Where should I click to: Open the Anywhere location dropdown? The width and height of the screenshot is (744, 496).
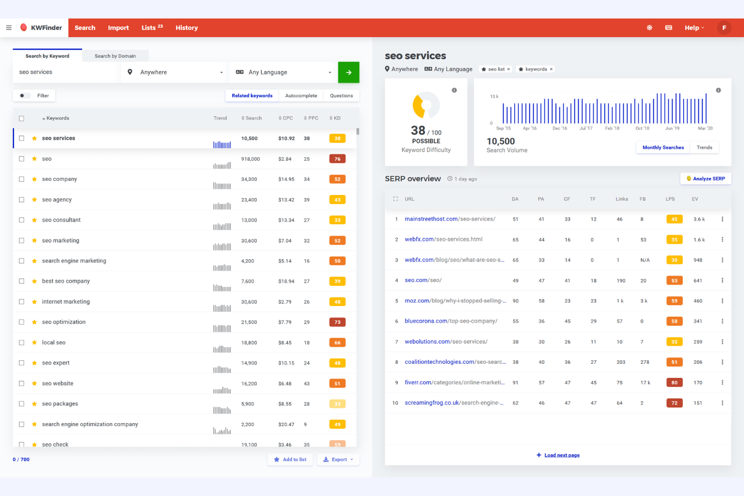(175, 72)
